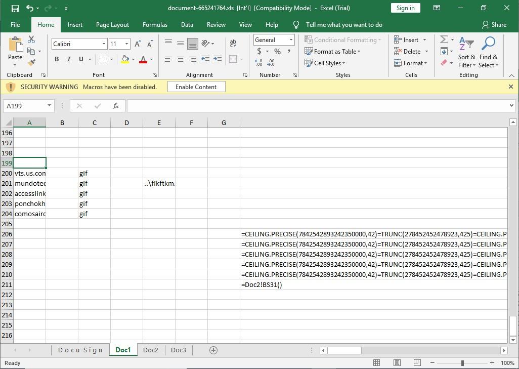Click the Save icon in title bar
Viewport: 519px width, 369px height.
[15, 8]
